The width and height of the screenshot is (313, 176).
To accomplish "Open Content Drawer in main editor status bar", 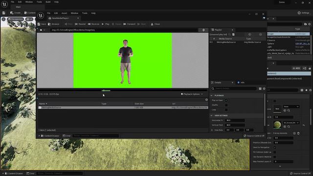I will [13, 174].
